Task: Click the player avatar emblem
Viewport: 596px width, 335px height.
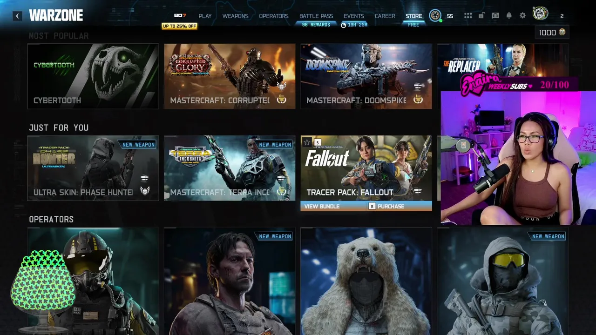Action: pyautogui.click(x=540, y=14)
